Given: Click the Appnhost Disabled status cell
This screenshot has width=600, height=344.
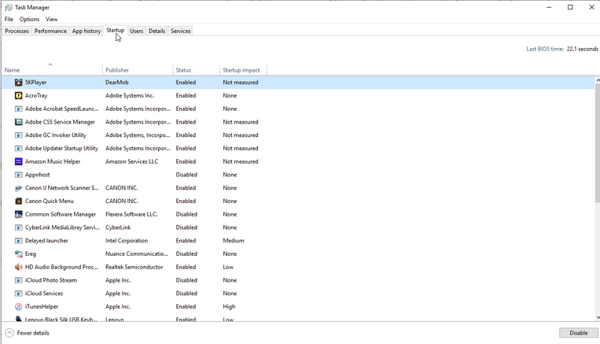Looking at the screenshot, I should 186,175.
